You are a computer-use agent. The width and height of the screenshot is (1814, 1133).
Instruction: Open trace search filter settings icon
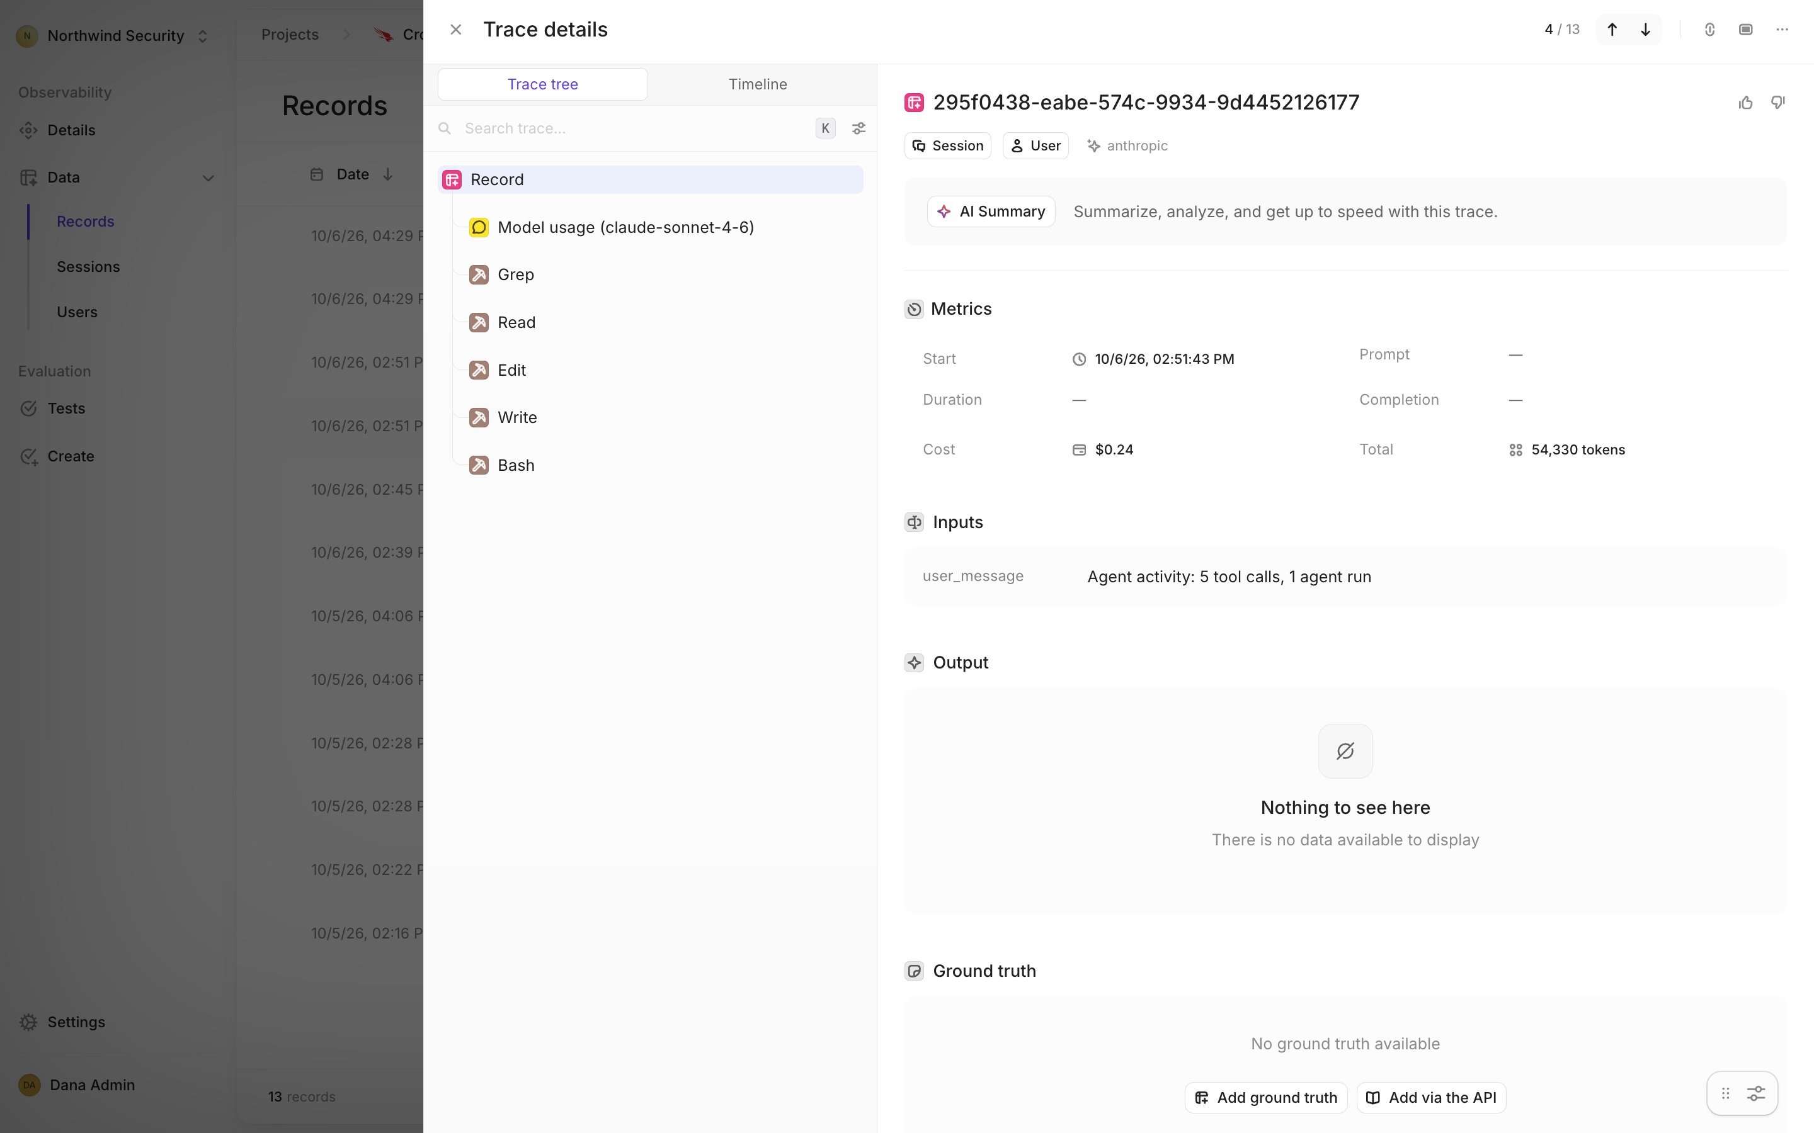pyautogui.click(x=859, y=128)
